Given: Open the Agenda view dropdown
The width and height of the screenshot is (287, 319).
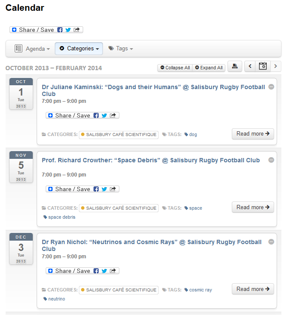Looking at the screenshot, I should [32, 49].
